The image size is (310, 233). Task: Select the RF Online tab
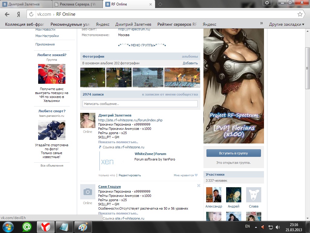coord(128,4)
